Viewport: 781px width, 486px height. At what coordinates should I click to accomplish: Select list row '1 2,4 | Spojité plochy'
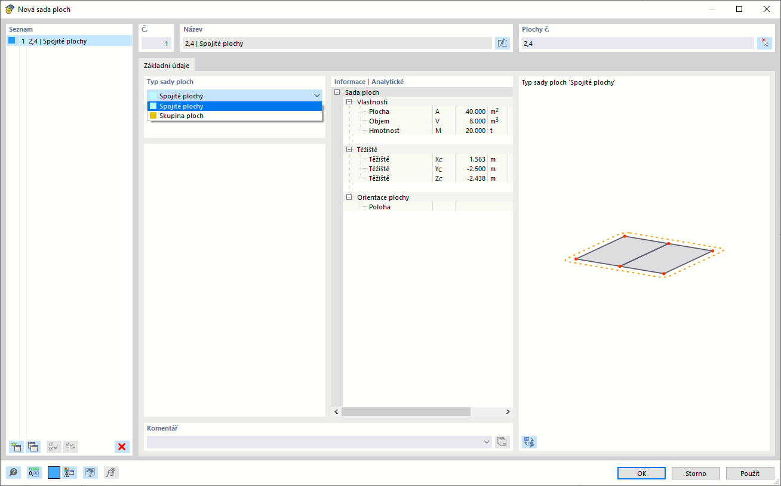(x=69, y=41)
